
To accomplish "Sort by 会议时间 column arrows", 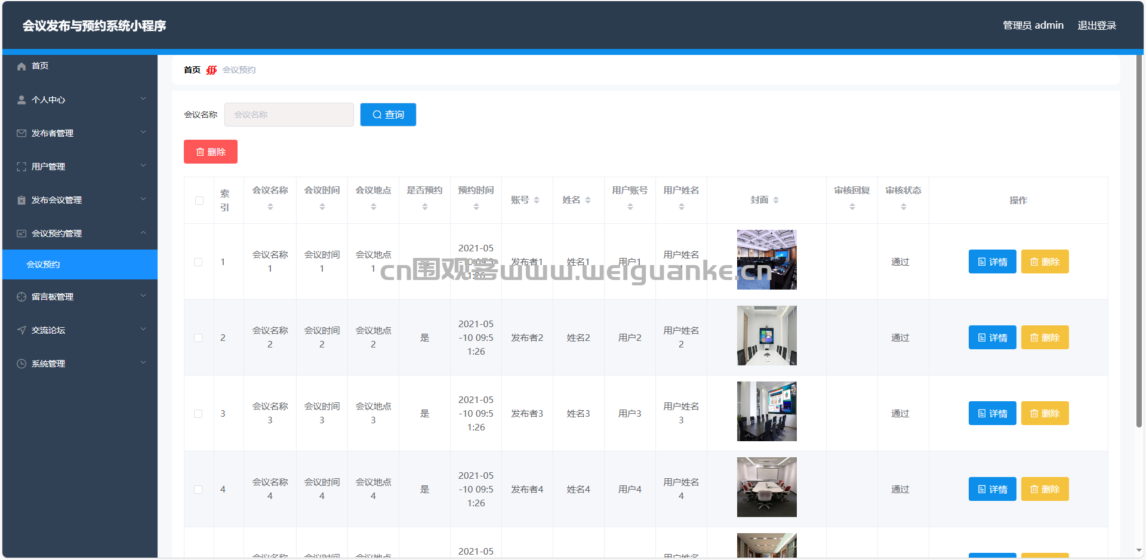I will (322, 207).
